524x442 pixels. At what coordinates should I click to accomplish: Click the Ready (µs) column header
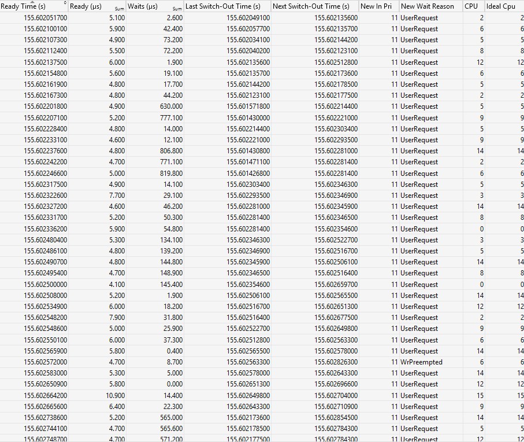click(97, 6)
